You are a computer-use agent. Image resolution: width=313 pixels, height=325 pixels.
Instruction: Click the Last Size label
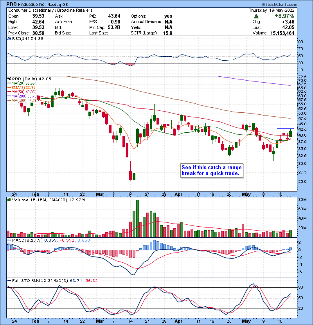point(98,33)
